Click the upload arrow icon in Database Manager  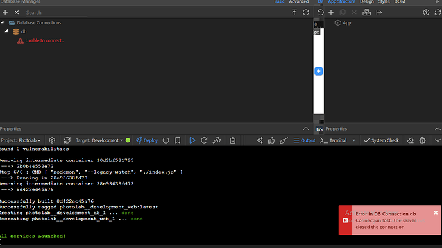click(x=294, y=12)
